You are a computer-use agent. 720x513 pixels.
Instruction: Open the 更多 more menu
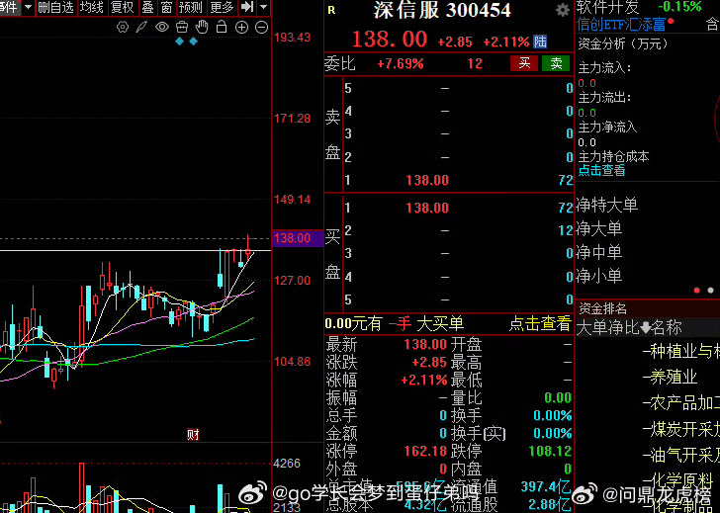222,7
